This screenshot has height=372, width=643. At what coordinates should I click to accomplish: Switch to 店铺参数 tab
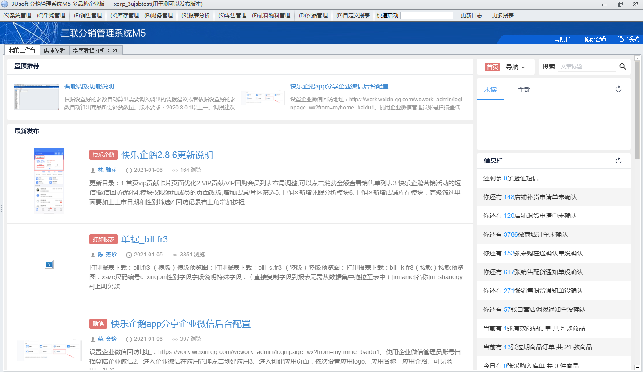(x=54, y=50)
